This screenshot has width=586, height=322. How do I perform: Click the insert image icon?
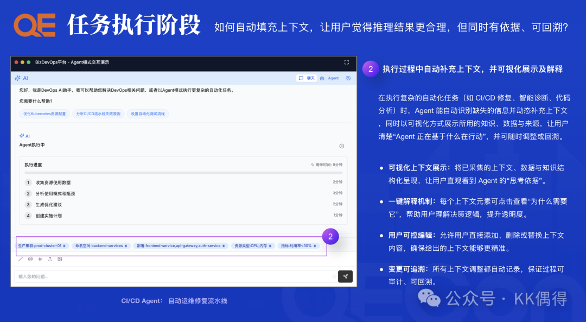point(60,259)
